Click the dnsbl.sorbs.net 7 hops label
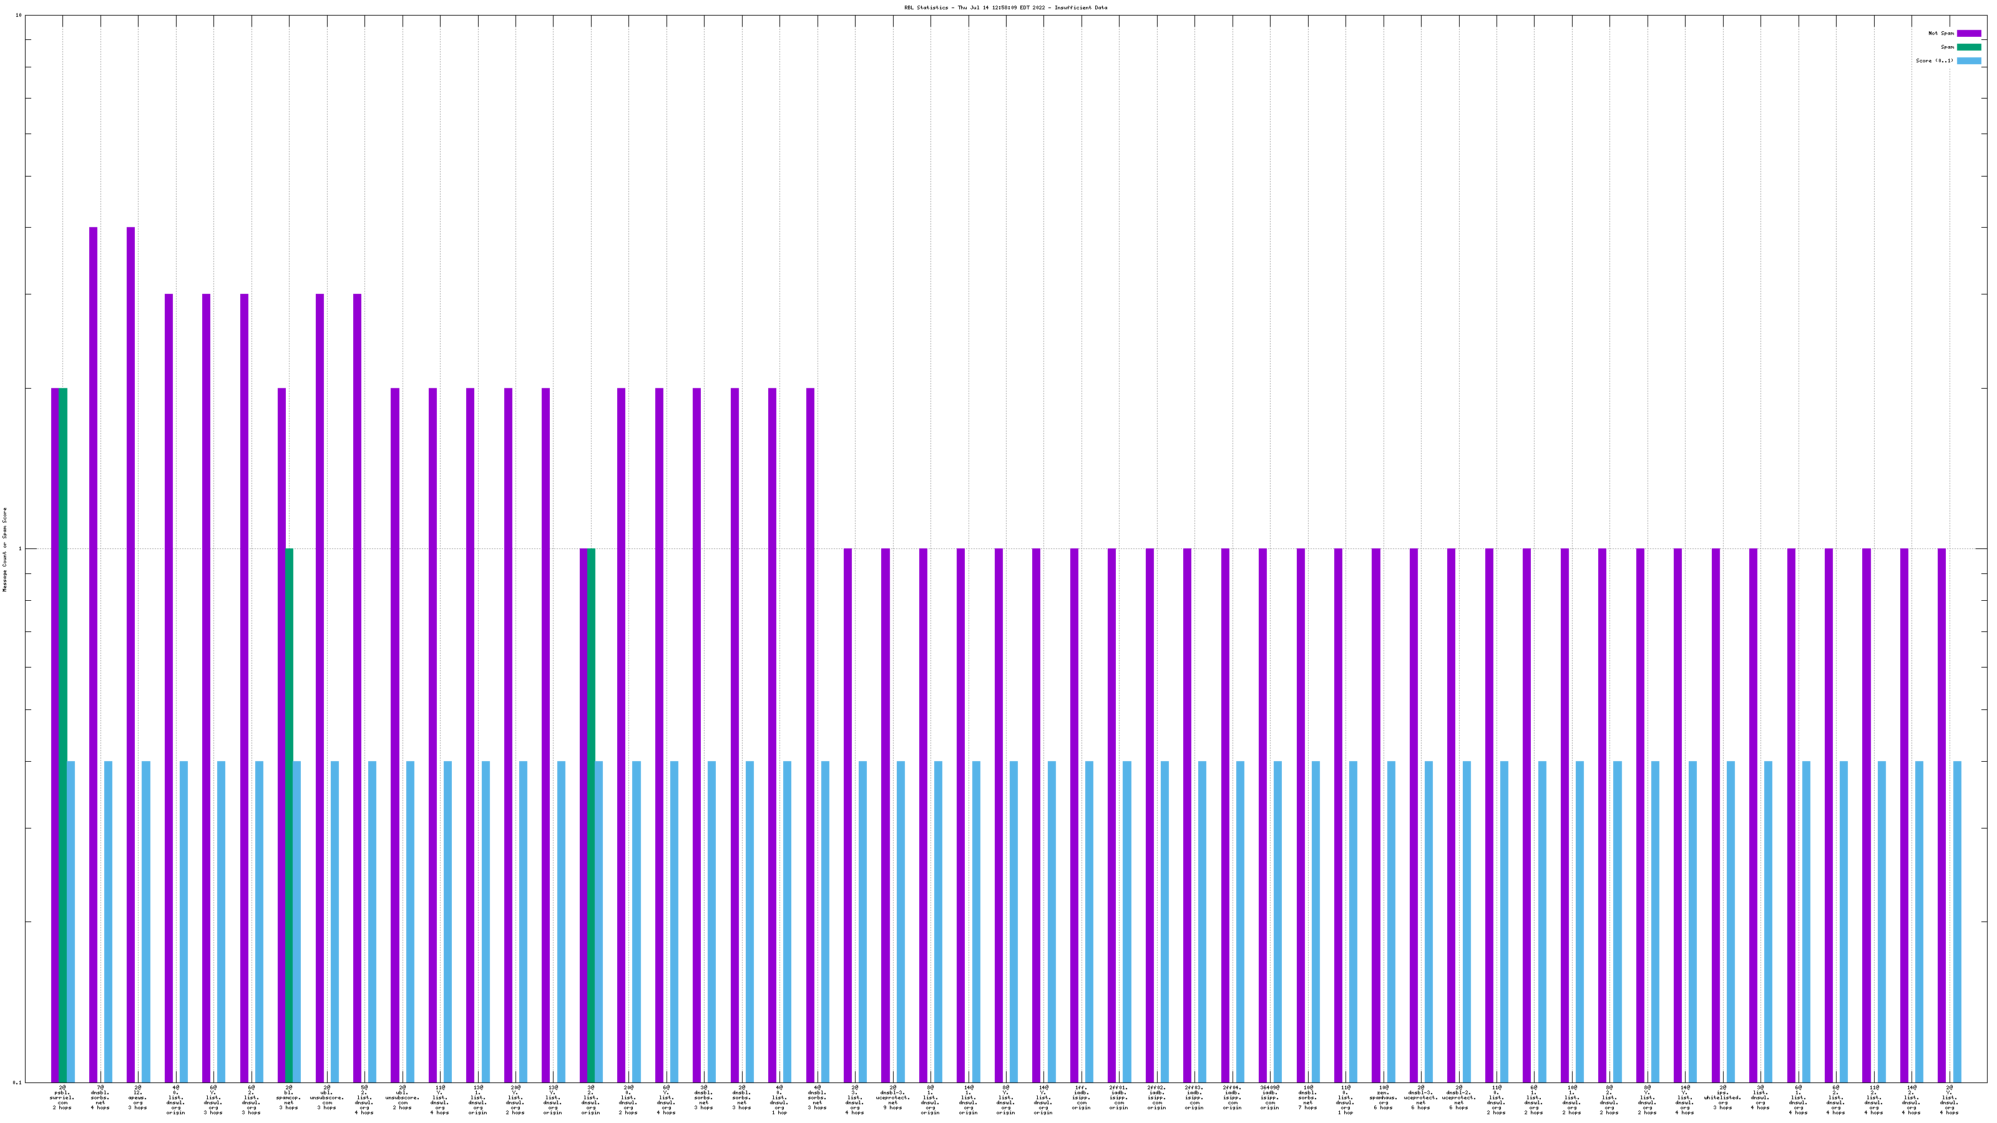 click(x=1308, y=1098)
